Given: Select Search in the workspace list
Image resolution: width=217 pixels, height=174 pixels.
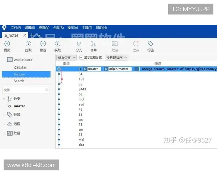Looking at the screenshot, I should click(19, 81).
